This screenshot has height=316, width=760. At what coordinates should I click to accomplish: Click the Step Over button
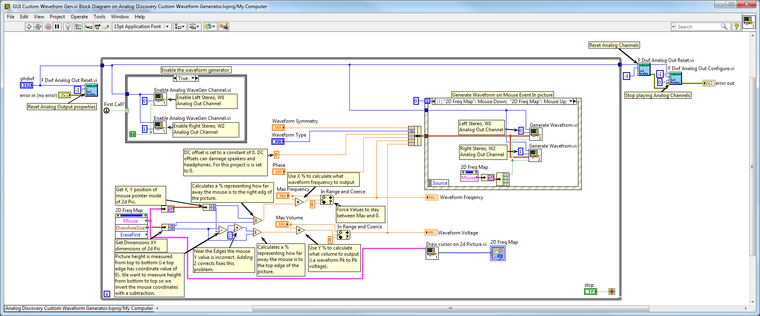98,27
